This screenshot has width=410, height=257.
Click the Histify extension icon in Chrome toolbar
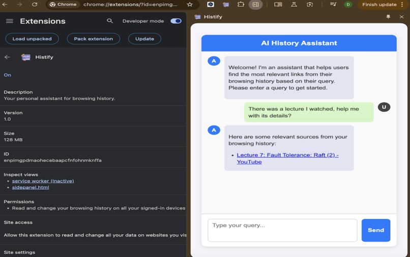coord(226,5)
